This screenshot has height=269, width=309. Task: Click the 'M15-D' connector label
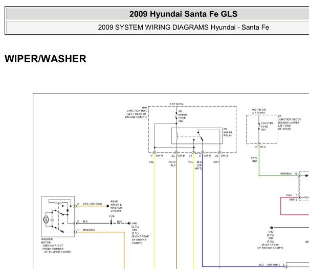293,200
